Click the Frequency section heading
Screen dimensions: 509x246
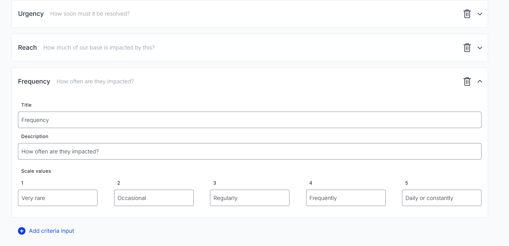(34, 81)
